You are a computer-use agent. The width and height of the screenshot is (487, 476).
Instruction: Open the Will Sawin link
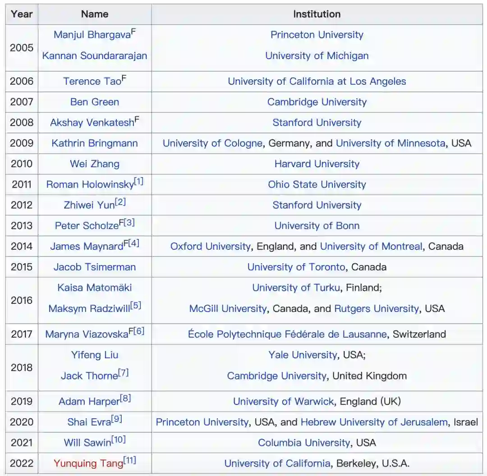[87, 443]
